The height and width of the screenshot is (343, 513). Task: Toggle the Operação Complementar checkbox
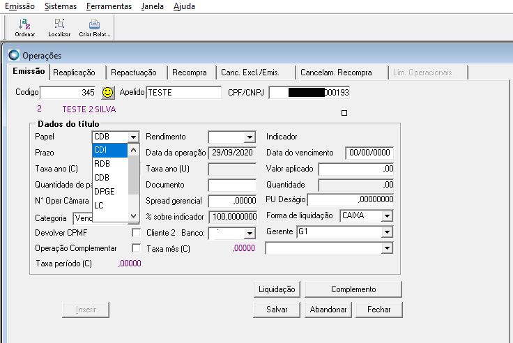tap(136, 247)
